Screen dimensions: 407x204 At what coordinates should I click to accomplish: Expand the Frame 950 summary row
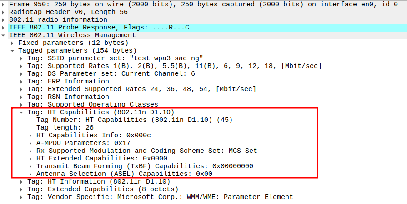pos(4,4)
